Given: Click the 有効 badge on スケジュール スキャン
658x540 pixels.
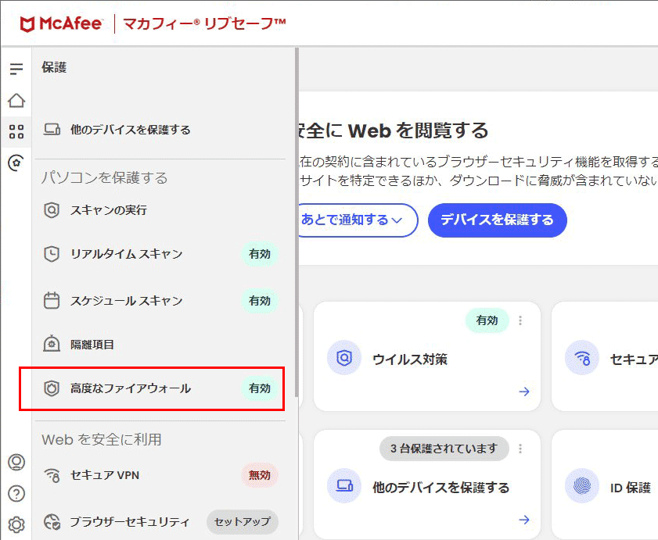Looking at the screenshot, I should coord(260,301).
